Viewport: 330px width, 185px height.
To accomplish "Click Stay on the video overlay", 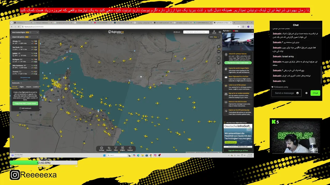I will coord(250,43).
